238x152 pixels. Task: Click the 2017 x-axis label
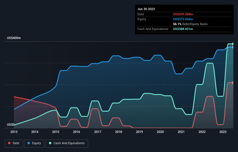(x=98, y=132)
